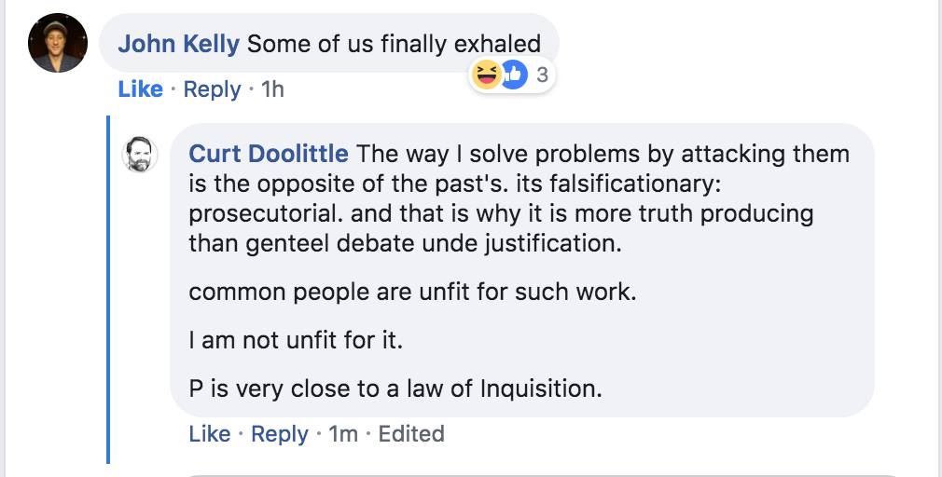Like John Kelly's comment
942x477 pixels.
pyautogui.click(x=140, y=89)
